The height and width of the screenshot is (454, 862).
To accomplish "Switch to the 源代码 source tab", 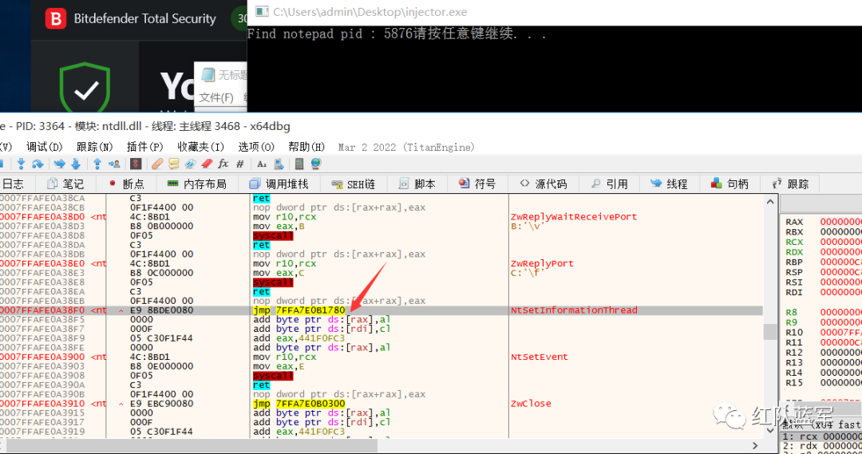I will [x=544, y=184].
